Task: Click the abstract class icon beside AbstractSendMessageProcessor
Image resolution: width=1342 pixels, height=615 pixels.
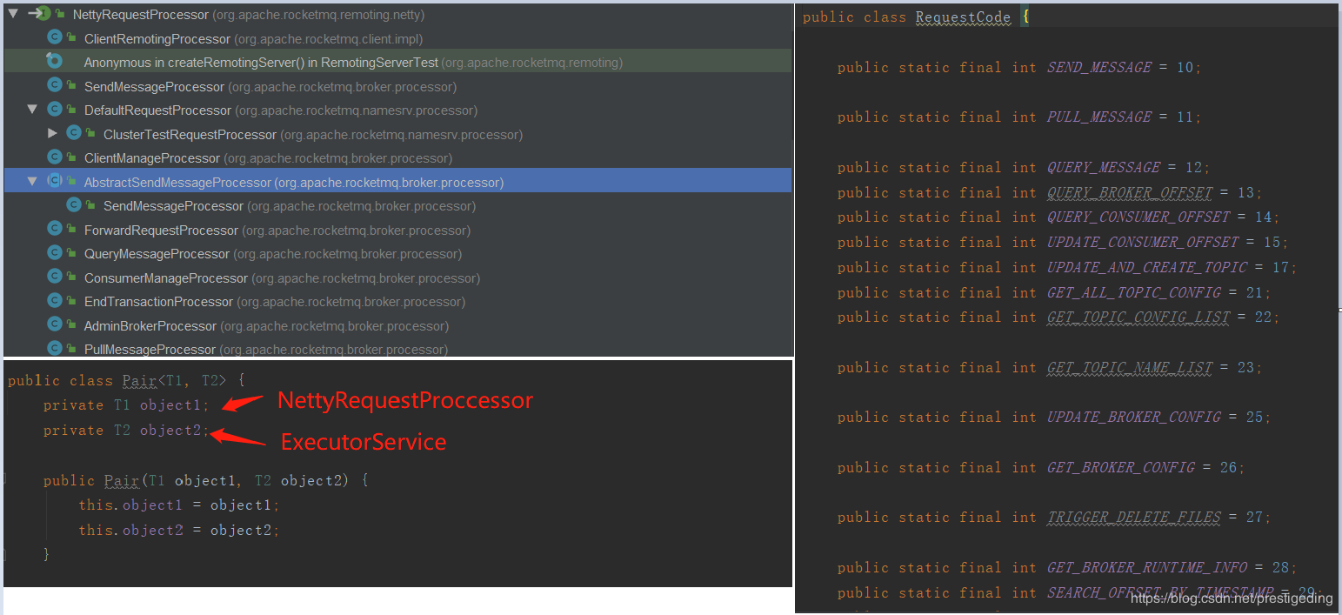Action: [x=55, y=182]
